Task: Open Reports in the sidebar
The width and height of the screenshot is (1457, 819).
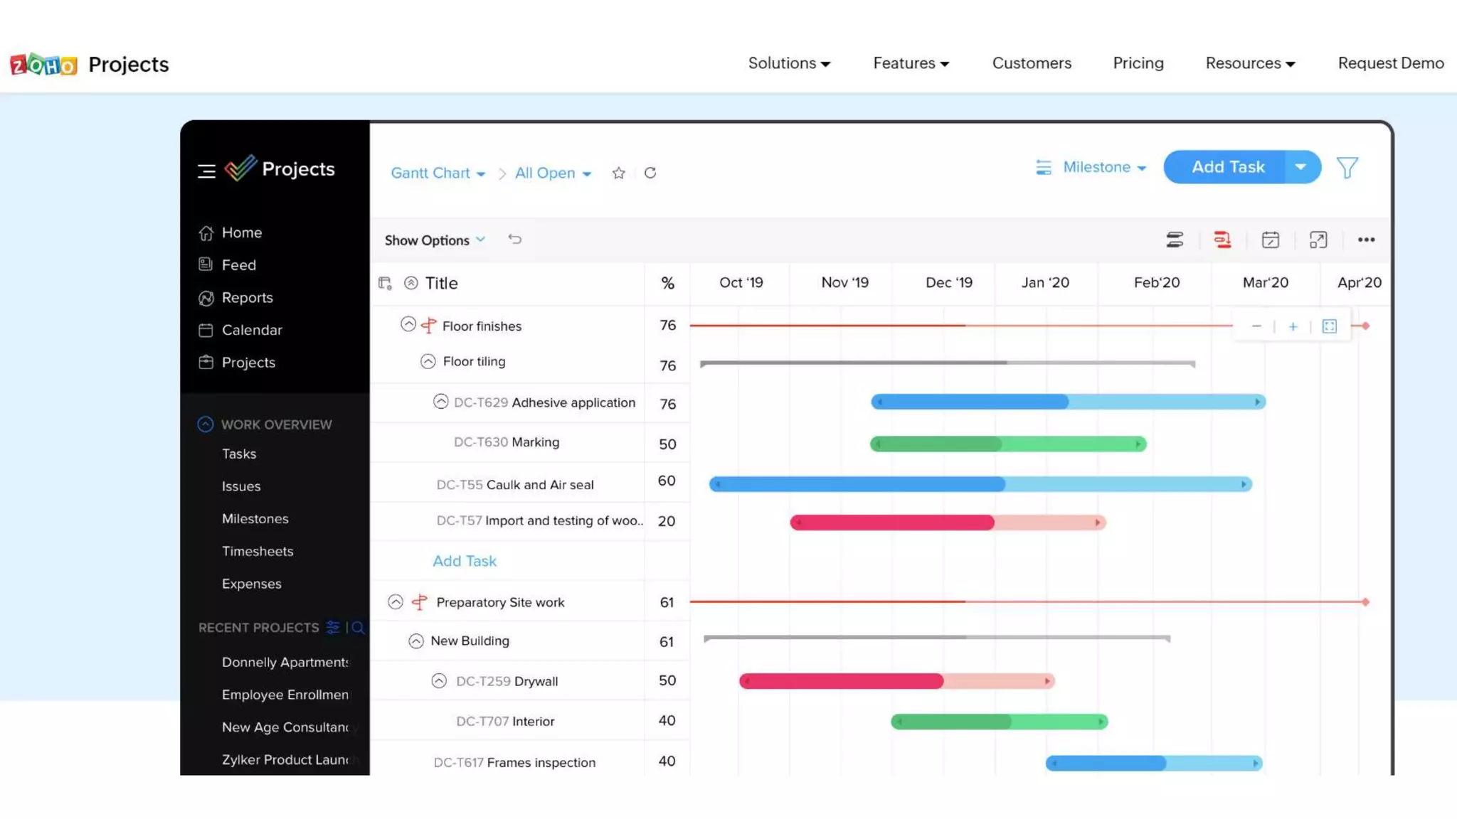Action: [247, 297]
